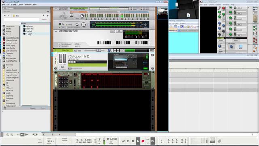
Task: Open the Instruments category in browser
Action: click(x=10, y=26)
